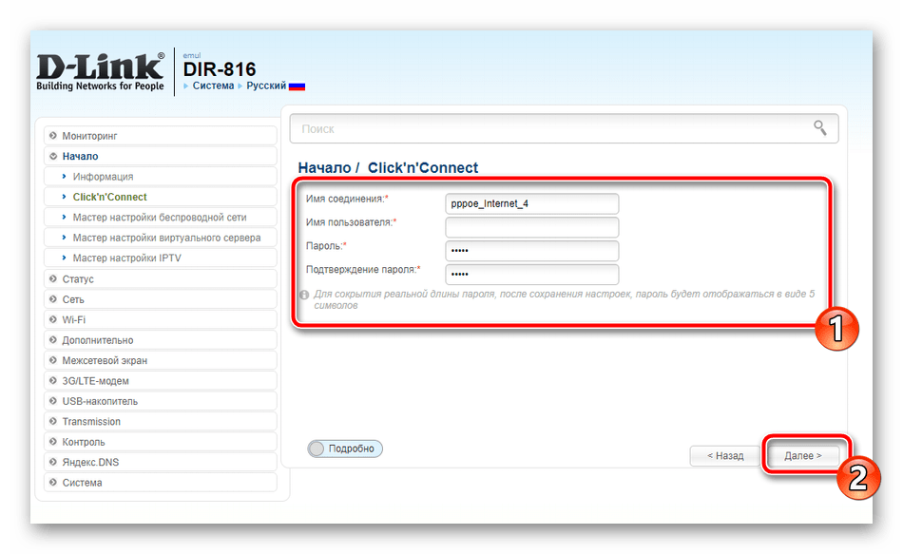Click the Имя соединения input field
Screen dimensions: 903x554
(x=531, y=203)
